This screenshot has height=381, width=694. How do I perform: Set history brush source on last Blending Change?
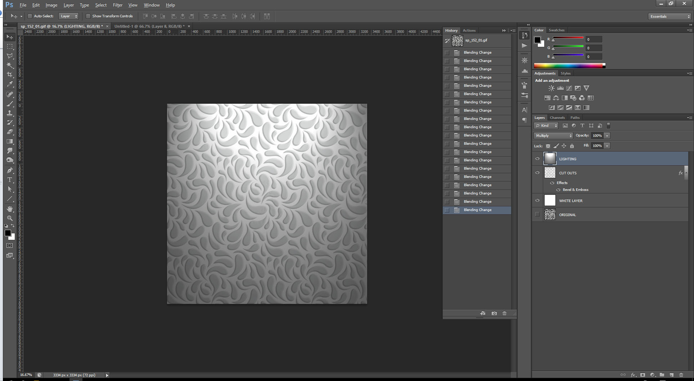point(447,210)
